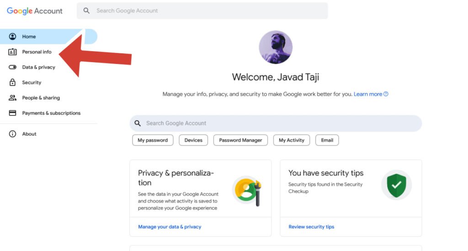Click the Personal info ID card icon
Viewport: 468px width, 251px height.
tap(12, 52)
